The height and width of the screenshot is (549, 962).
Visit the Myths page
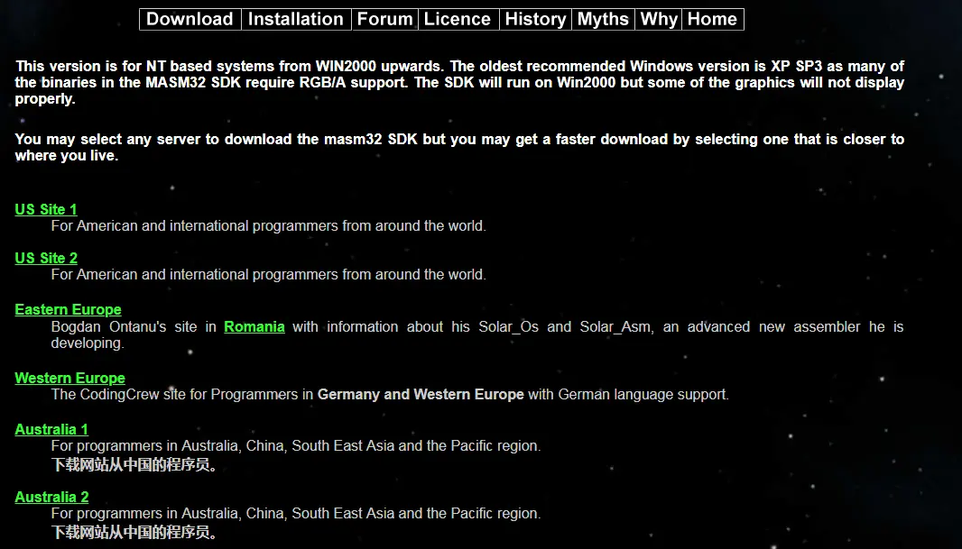pyautogui.click(x=603, y=19)
